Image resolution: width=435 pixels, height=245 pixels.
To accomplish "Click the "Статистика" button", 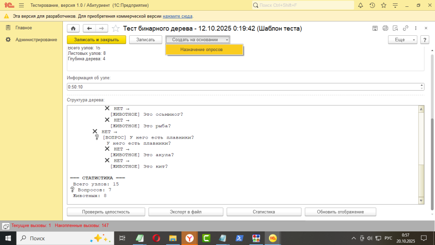I will tap(264, 212).
